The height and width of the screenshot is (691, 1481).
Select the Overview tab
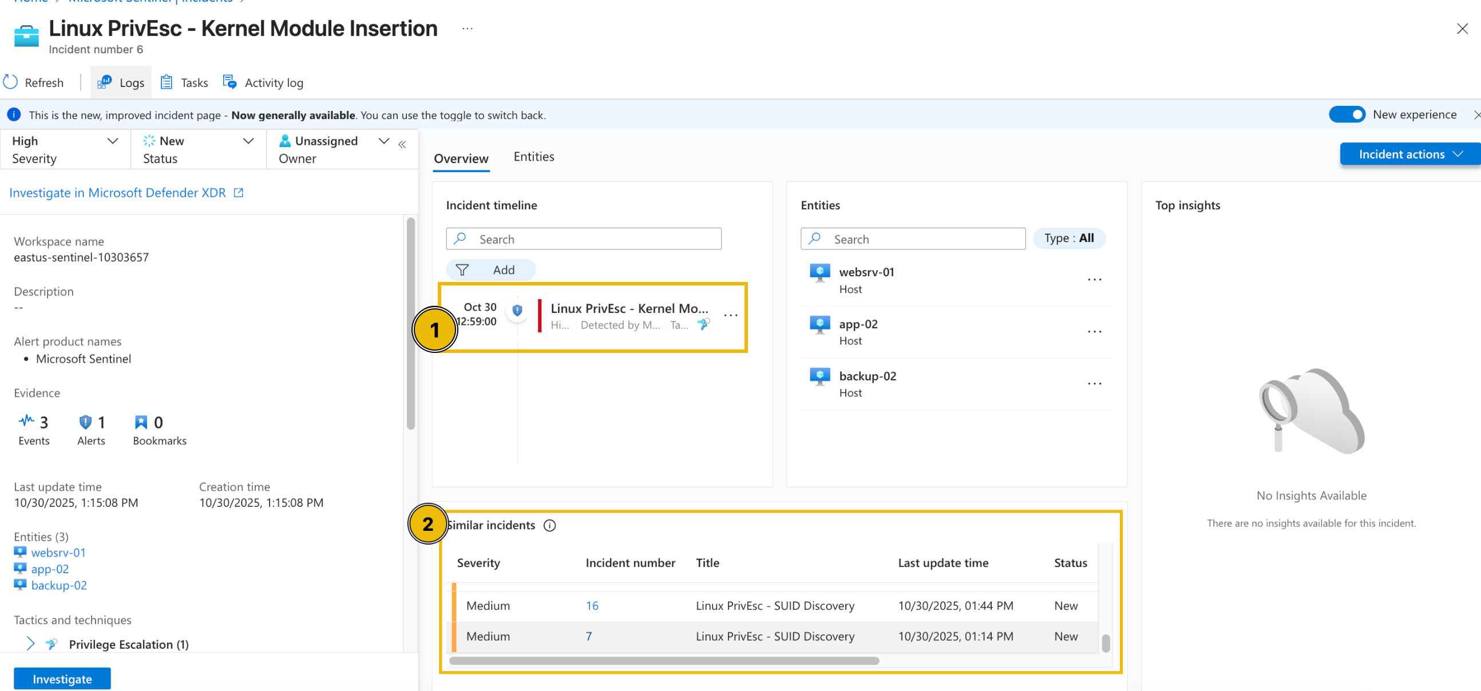(461, 158)
